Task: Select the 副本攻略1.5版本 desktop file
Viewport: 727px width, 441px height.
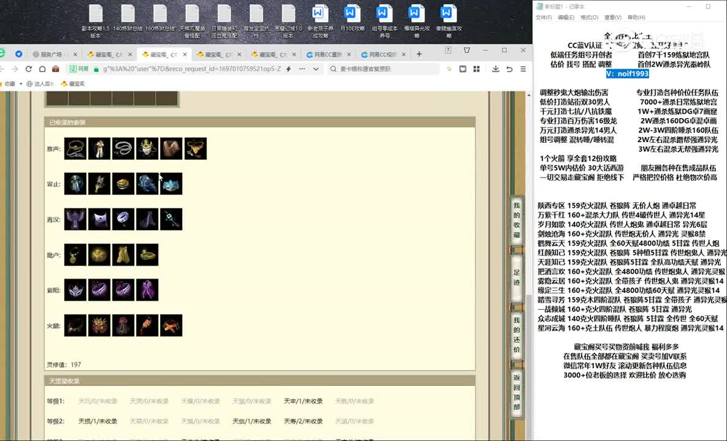Action: [x=96, y=21]
